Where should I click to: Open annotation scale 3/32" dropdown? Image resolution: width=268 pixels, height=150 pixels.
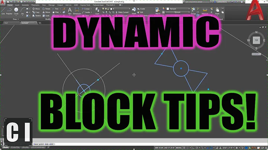coord(228,148)
